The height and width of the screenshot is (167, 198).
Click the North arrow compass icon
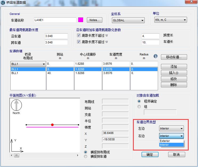point(16,105)
